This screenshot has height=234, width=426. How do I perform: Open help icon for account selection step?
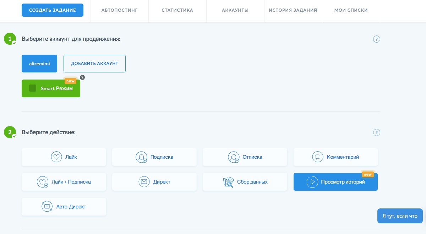tap(377, 39)
